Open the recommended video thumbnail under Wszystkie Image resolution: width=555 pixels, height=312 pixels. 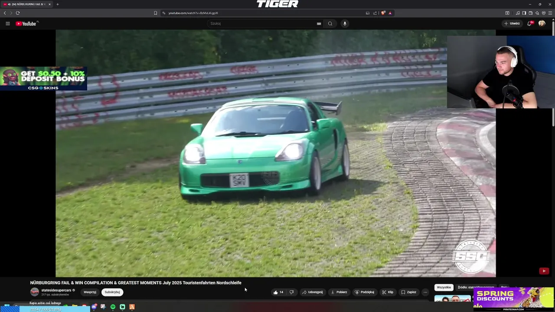[453, 298]
